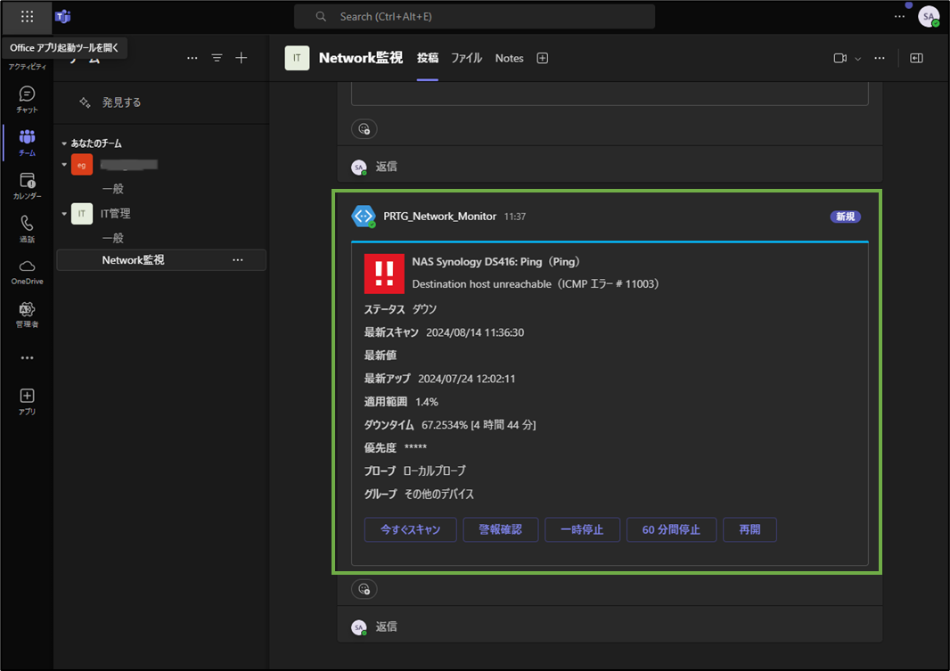Open OneDrive from the sidebar
The image size is (950, 671).
click(x=27, y=272)
